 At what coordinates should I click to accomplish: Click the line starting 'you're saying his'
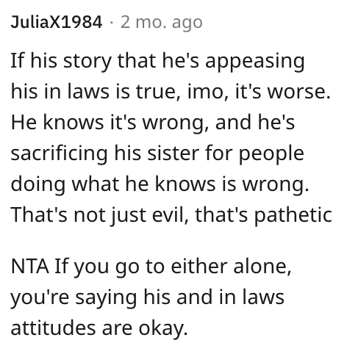(x=147, y=297)
